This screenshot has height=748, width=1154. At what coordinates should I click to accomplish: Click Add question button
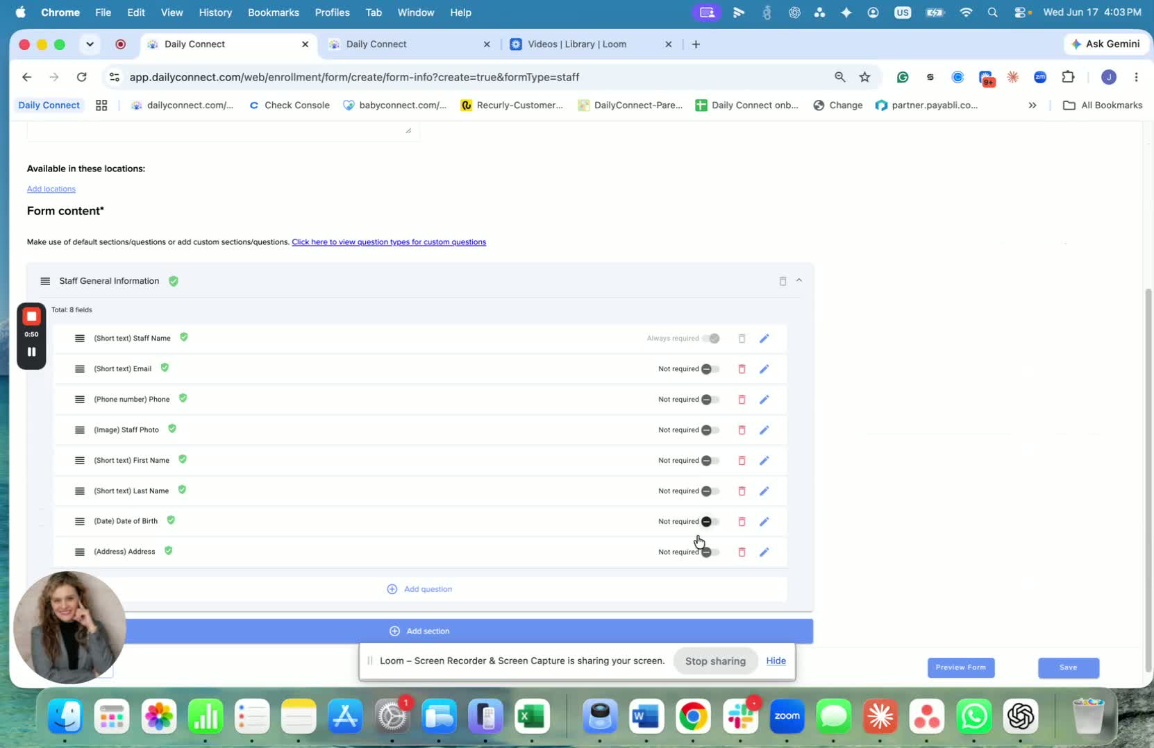click(419, 589)
